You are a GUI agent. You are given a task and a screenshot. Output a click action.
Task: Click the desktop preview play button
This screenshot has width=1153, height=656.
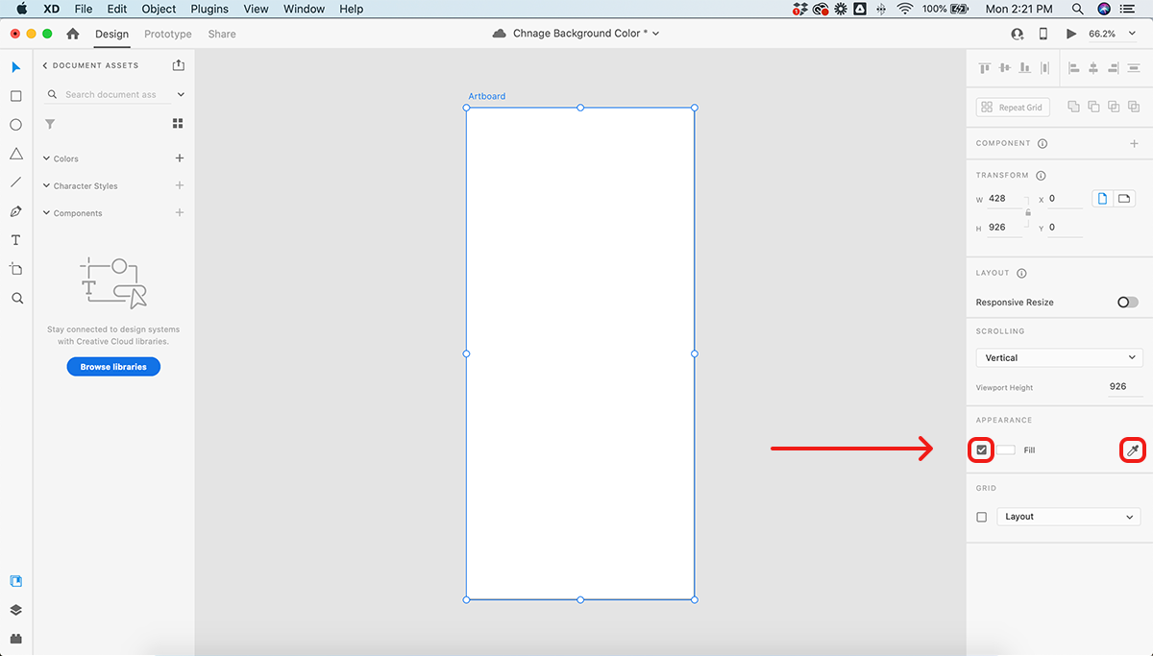click(1071, 34)
